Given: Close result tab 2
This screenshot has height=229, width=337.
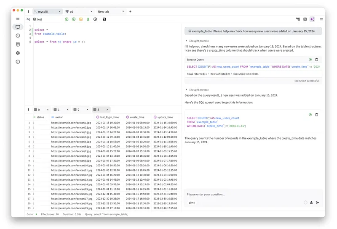Looking at the screenshot, I should tap(88, 110).
